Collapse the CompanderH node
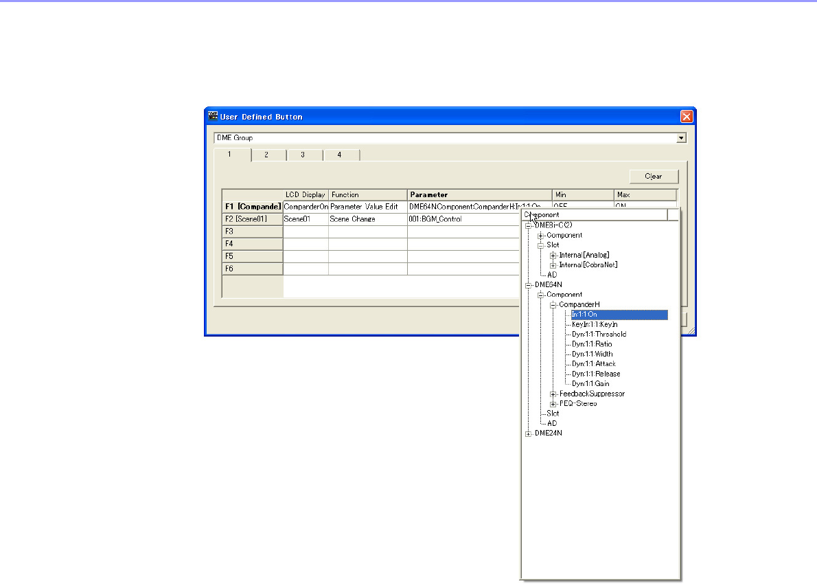817x588 pixels. point(553,305)
